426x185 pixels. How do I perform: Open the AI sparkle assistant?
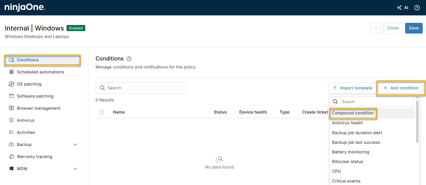click(x=402, y=8)
